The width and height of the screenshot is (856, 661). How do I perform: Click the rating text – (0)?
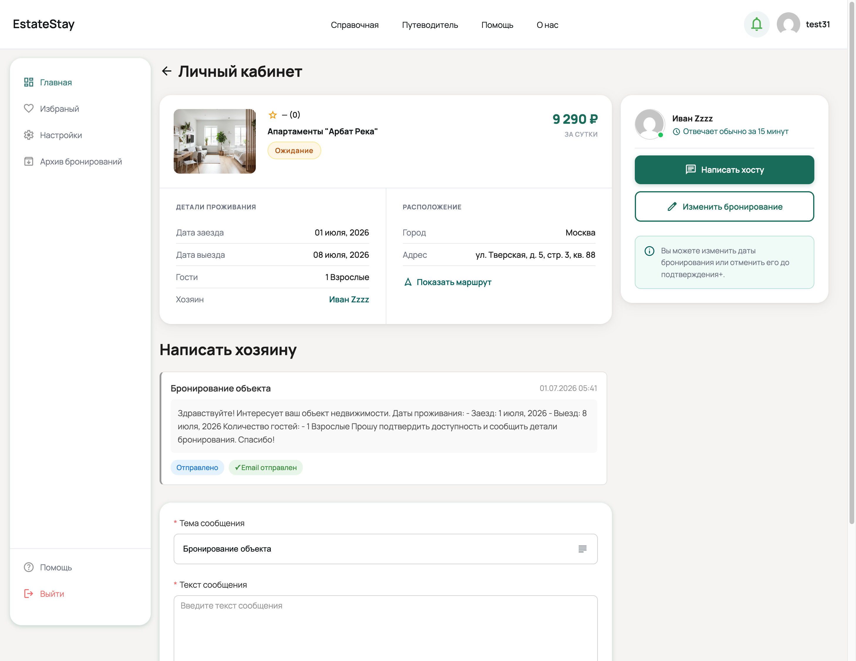point(291,115)
